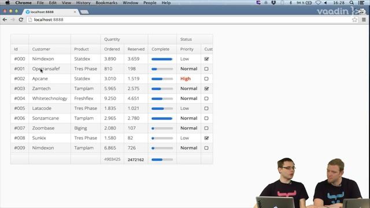Image resolution: width=370 pixels, height=208 pixels.
Task: Uncheck the checkbox in row #008
Action: tap(206, 138)
